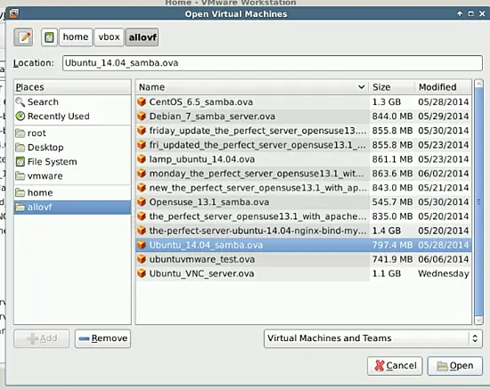Select Opensuse_13.1_samba.ova file name
This screenshot has width=490, height=390.
[209, 202]
